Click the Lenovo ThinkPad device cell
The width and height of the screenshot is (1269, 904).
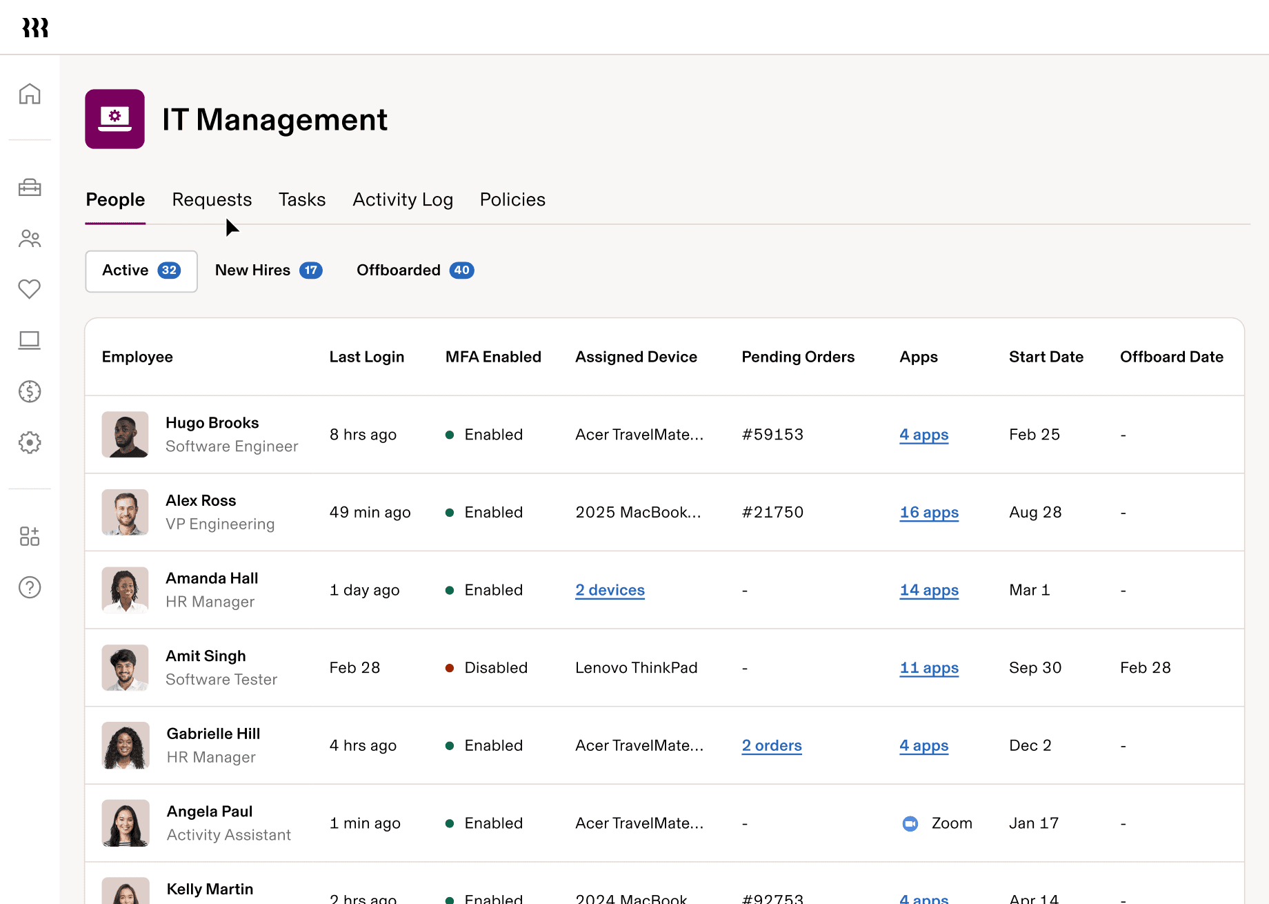[x=636, y=668]
